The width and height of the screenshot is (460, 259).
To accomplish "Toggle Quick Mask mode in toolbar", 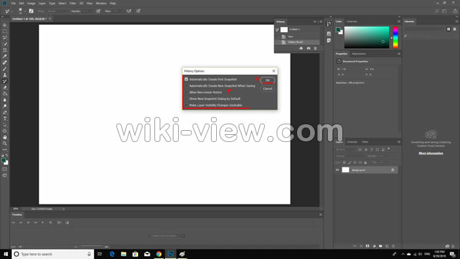I will (x=5, y=169).
